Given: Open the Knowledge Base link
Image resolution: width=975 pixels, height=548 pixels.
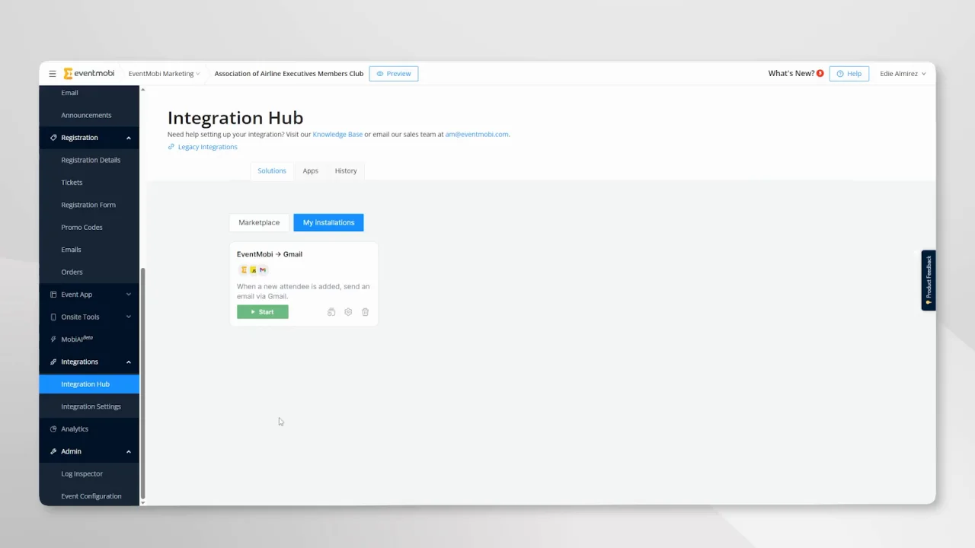Looking at the screenshot, I should (337, 134).
